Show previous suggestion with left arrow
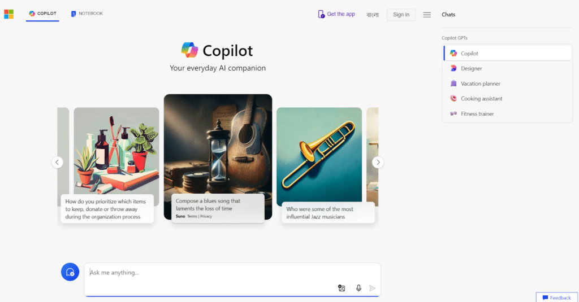 pos(57,162)
